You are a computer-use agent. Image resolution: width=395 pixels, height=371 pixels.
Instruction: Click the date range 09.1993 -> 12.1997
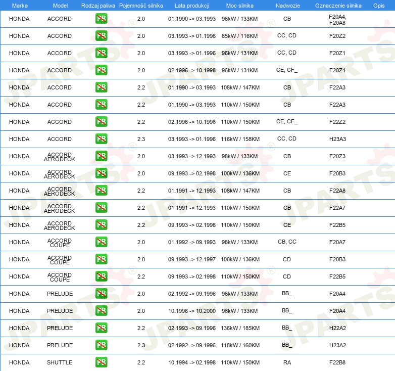[192, 259]
